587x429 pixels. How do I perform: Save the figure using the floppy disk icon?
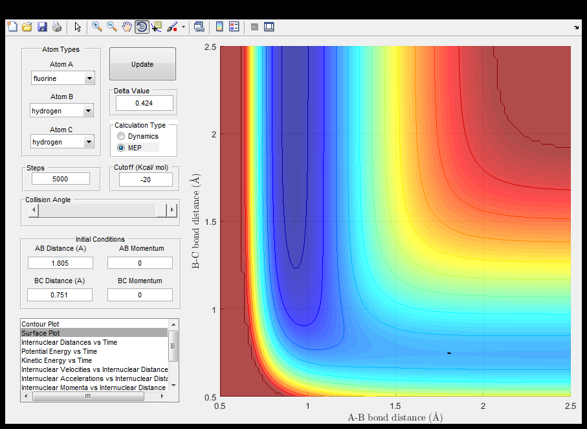coord(42,27)
